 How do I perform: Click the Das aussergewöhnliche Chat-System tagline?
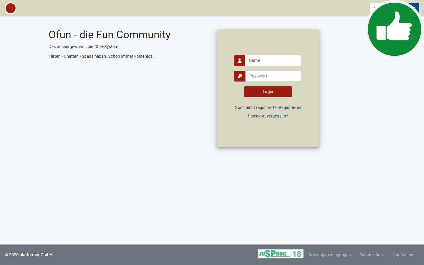point(84,47)
